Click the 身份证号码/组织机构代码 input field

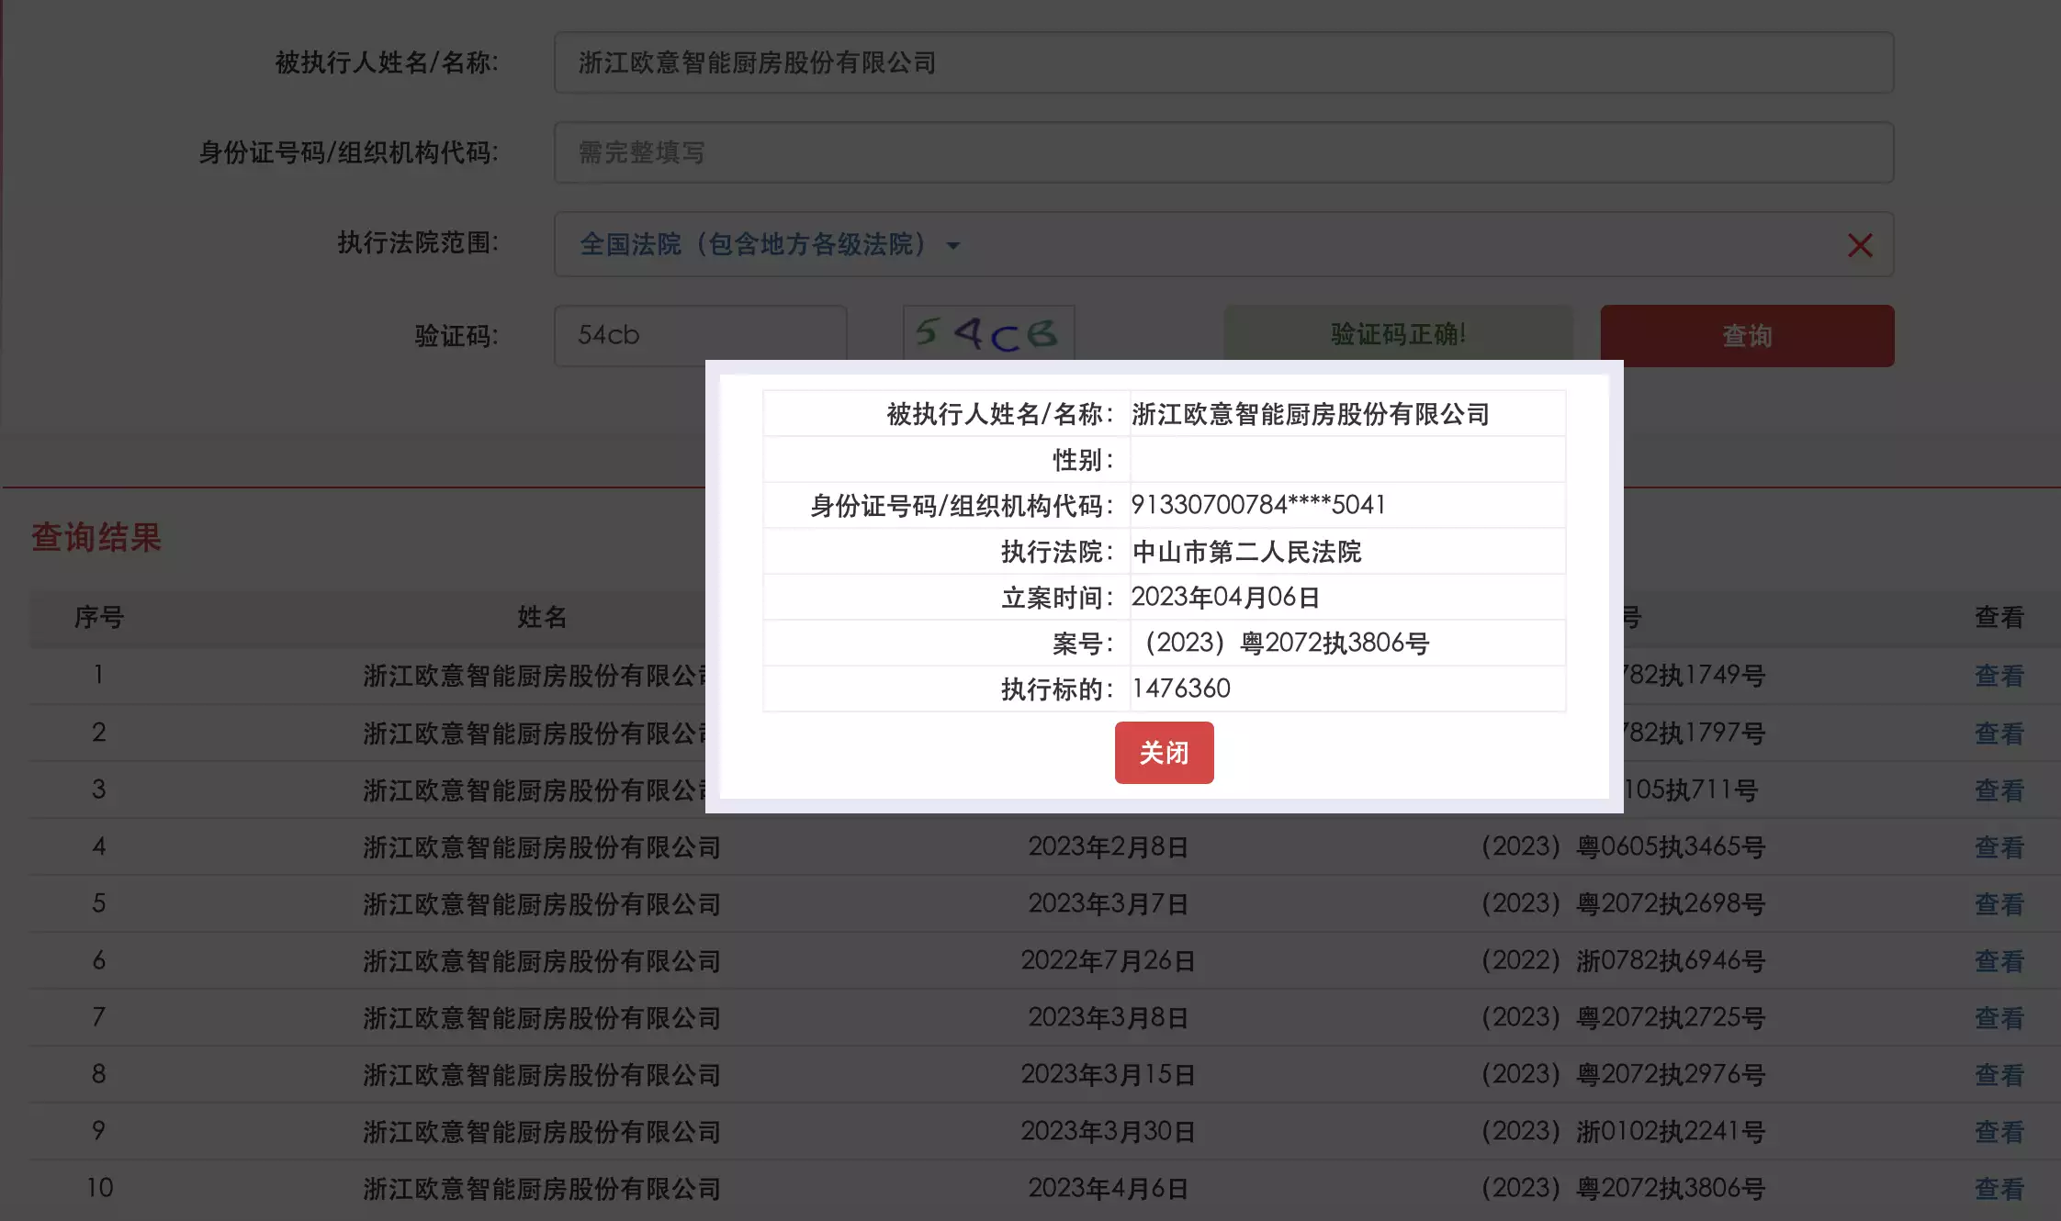click(x=1222, y=153)
